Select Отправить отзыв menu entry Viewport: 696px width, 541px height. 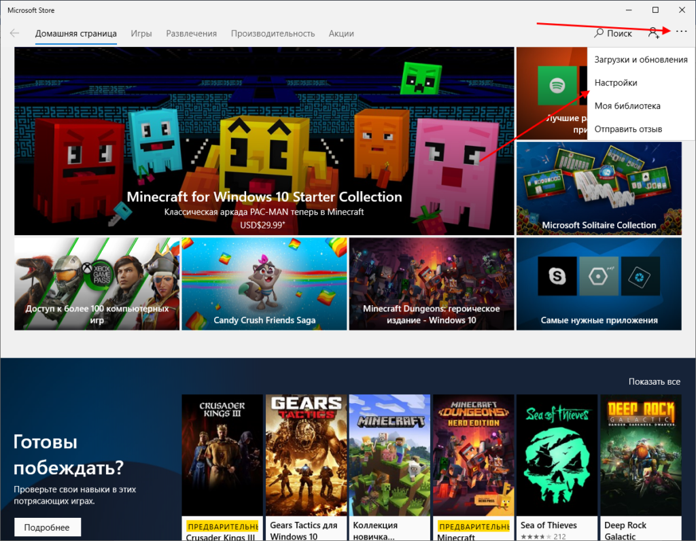click(628, 129)
